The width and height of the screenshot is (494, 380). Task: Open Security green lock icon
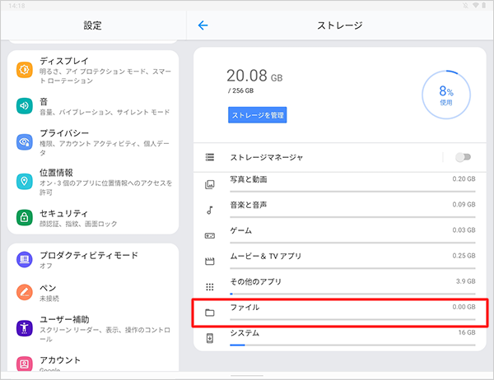coord(24,217)
